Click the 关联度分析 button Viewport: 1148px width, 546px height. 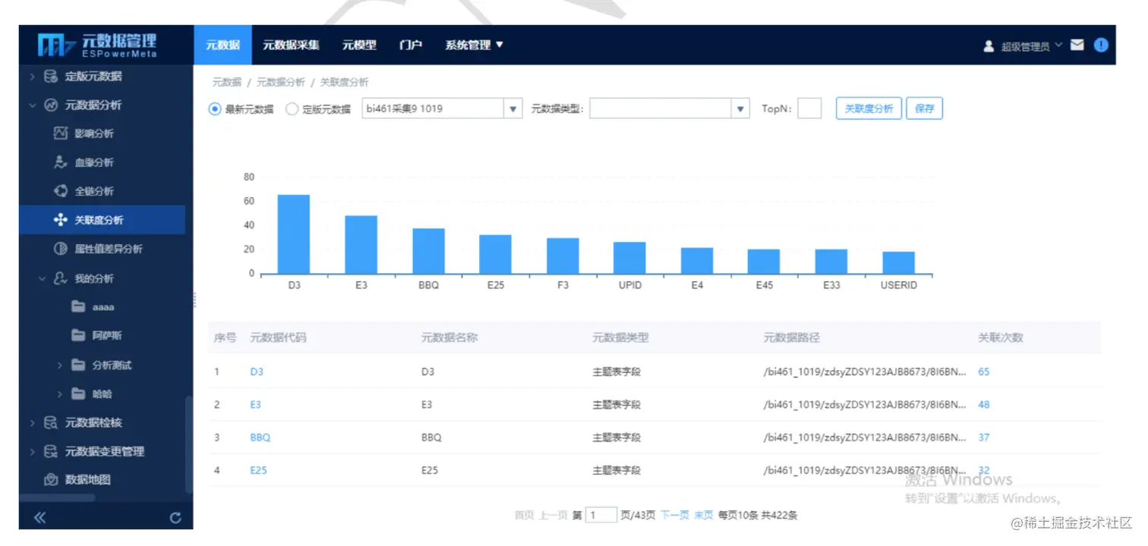[x=869, y=108]
